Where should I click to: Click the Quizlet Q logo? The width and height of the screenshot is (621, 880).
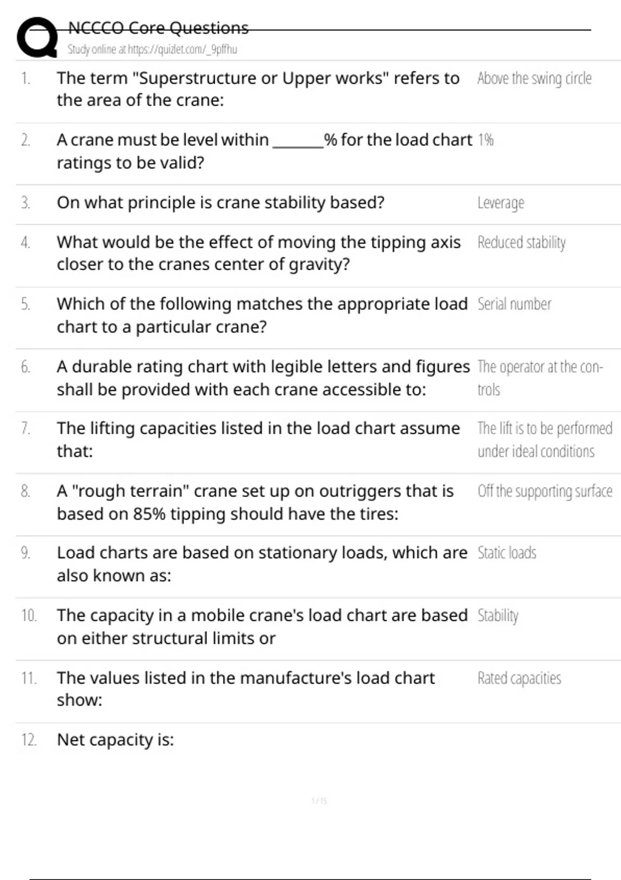tap(37, 37)
